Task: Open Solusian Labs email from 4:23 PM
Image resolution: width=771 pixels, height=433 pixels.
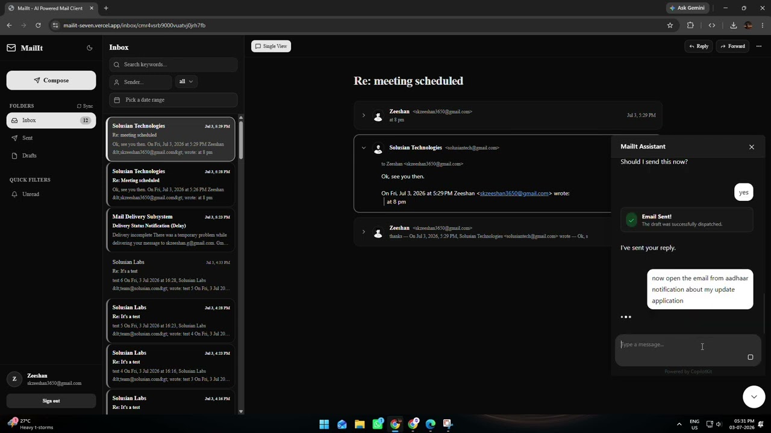Action: coord(171,366)
